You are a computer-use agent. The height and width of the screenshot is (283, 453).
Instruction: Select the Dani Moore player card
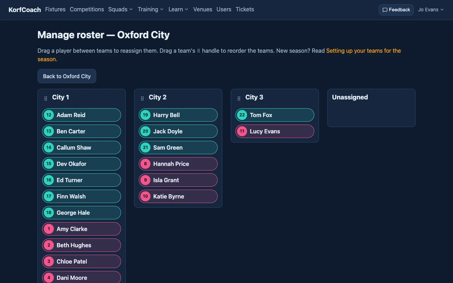(81, 277)
